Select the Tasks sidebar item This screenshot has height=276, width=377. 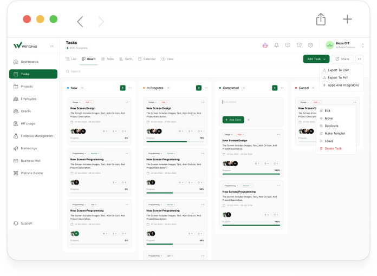click(33, 74)
